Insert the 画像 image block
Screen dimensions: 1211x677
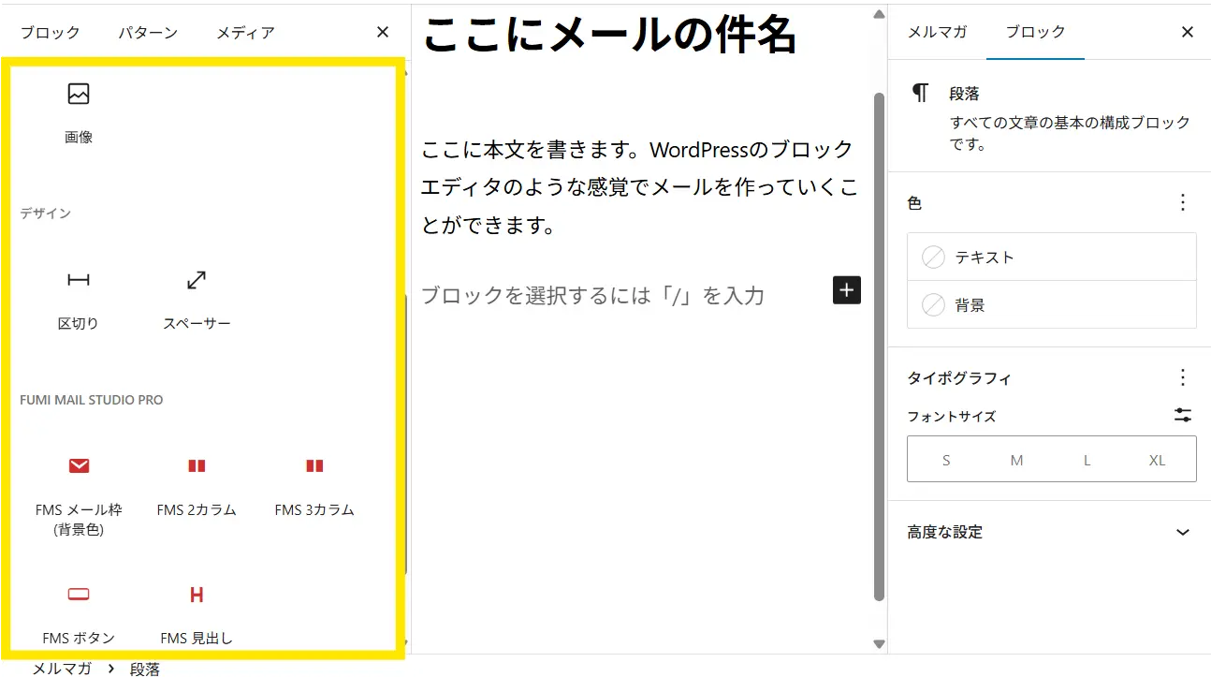[x=79, y=110]
